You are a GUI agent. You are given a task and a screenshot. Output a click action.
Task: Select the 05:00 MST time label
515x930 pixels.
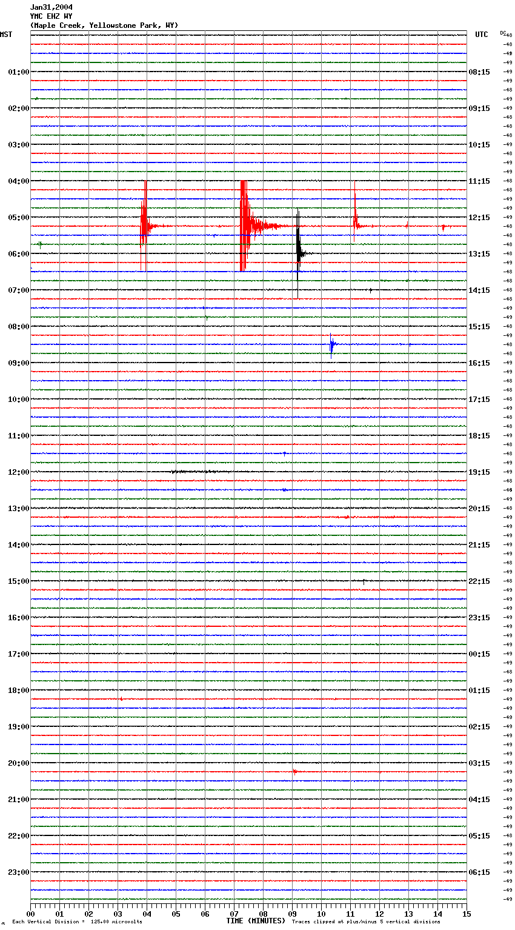[19, 218]
